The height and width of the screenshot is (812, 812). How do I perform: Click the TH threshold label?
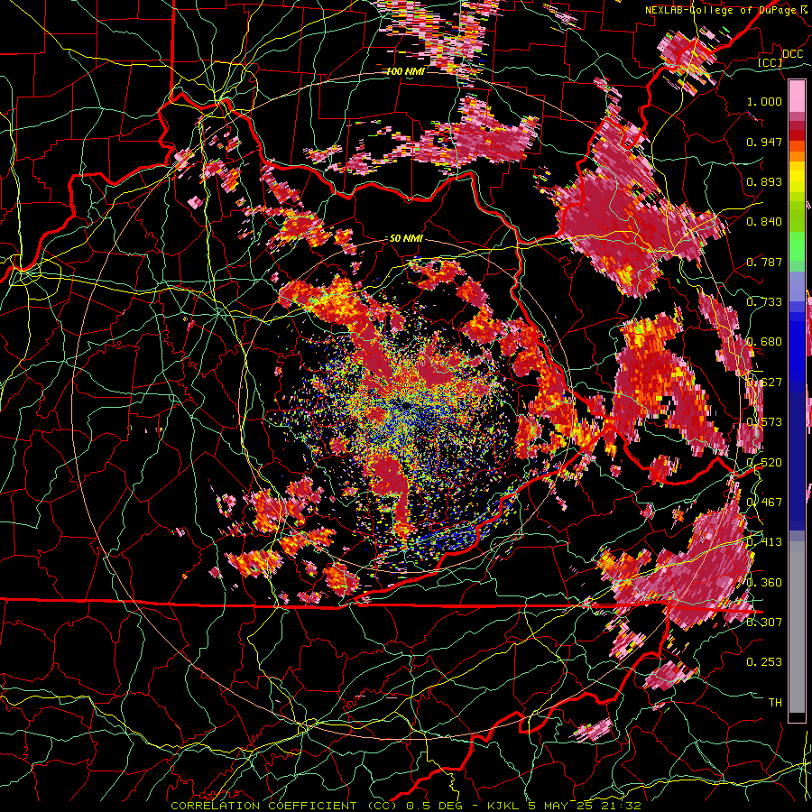775,703
